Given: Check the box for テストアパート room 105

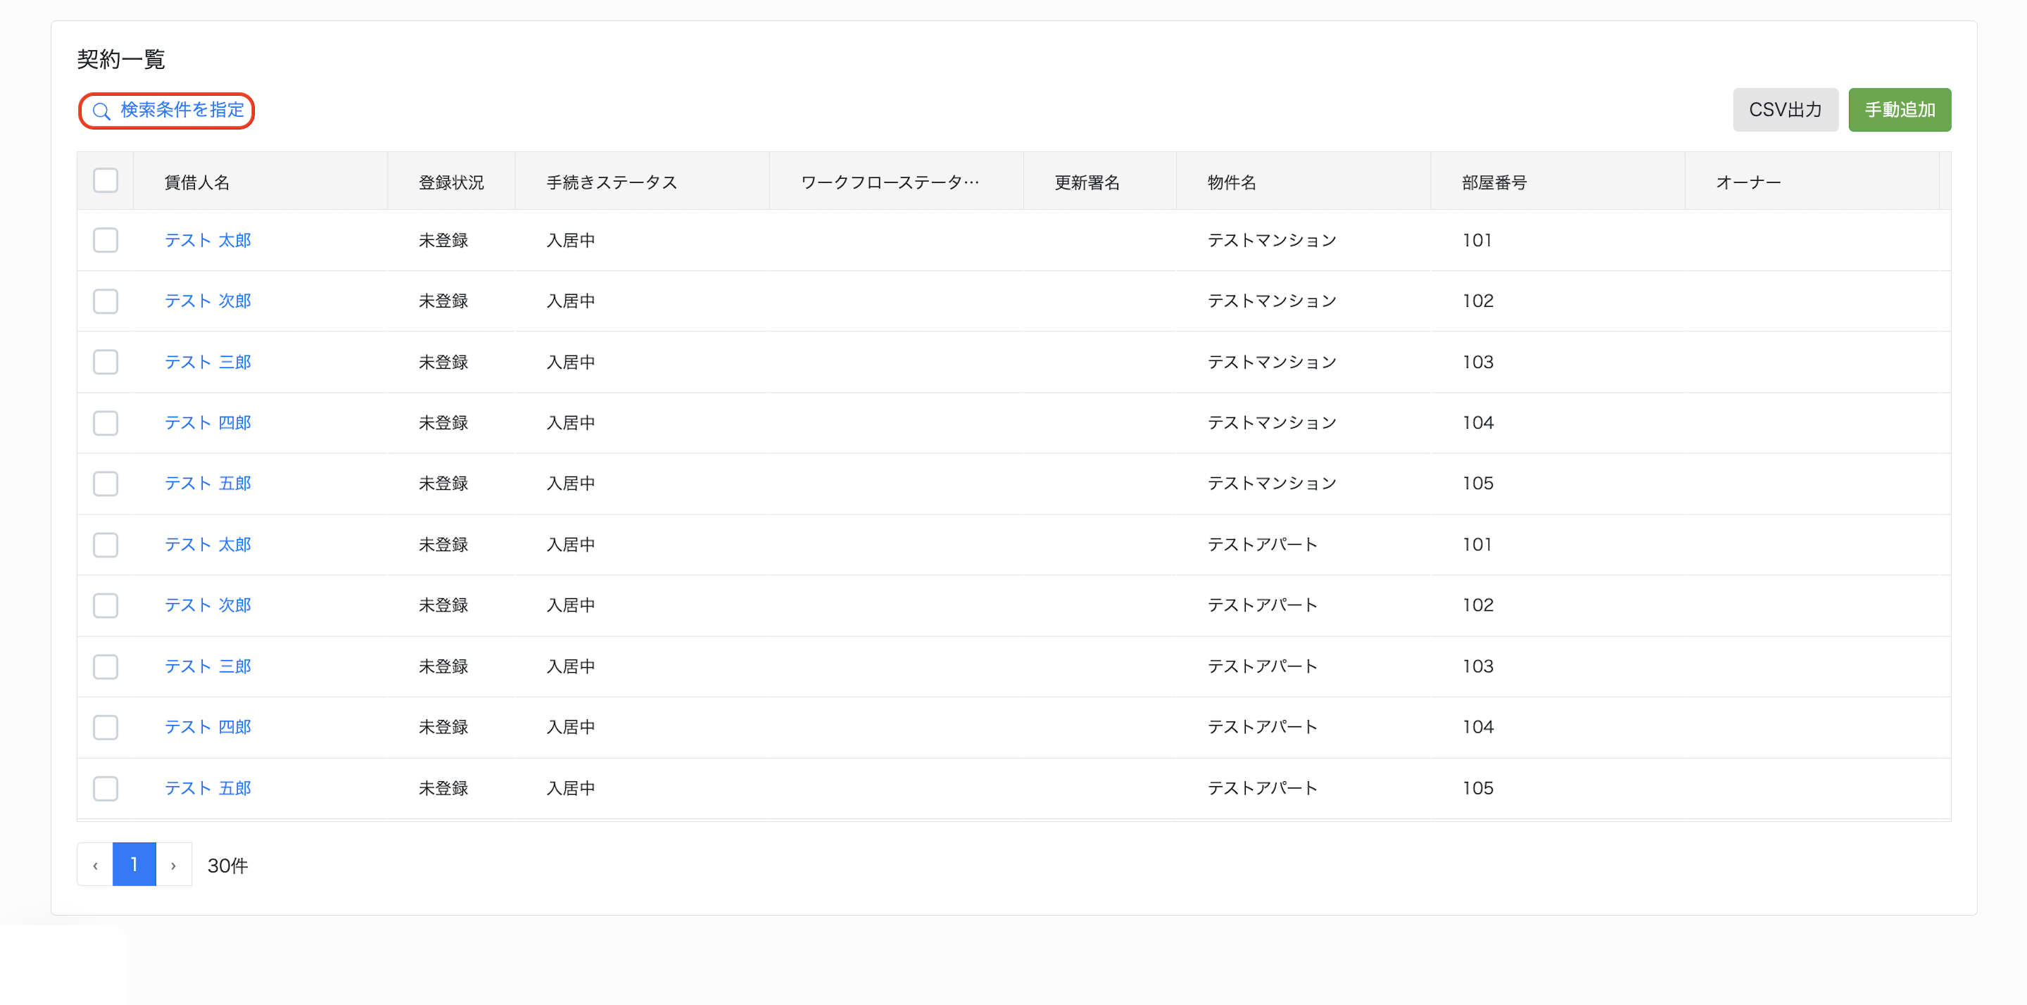Looking at the screenshot, I should pos(106,788).
